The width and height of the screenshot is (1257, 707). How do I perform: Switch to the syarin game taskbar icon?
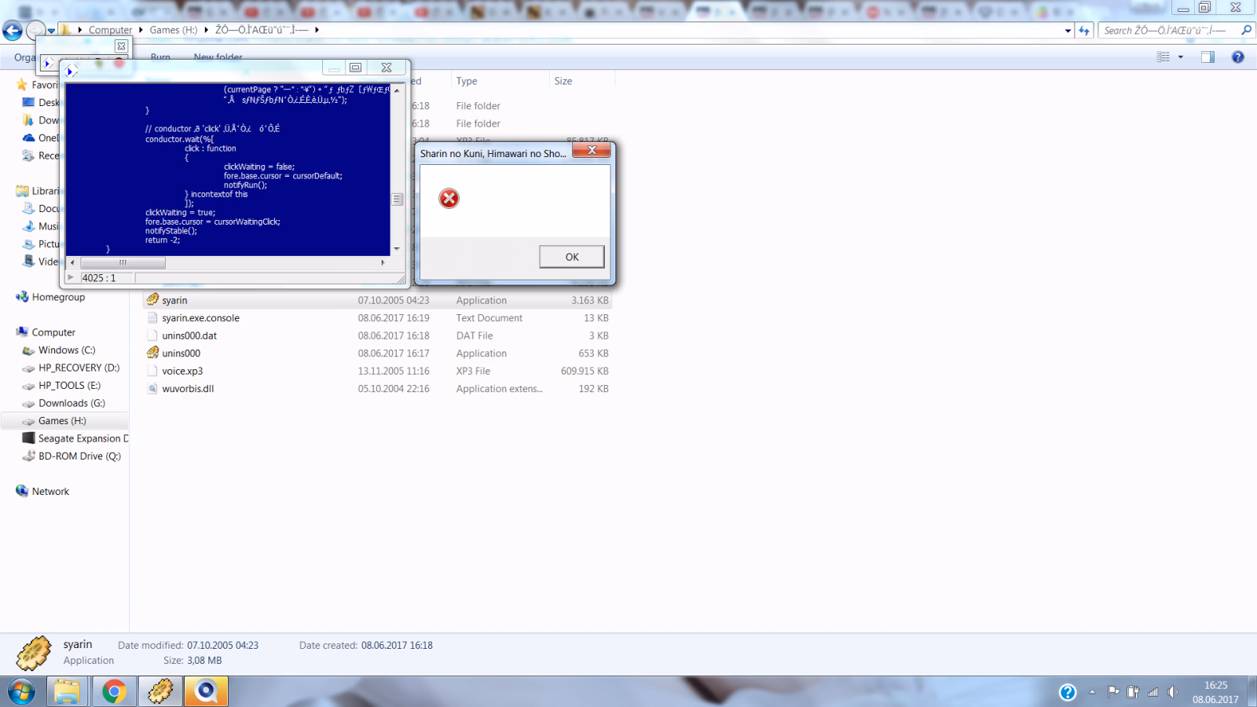[160, 692]
